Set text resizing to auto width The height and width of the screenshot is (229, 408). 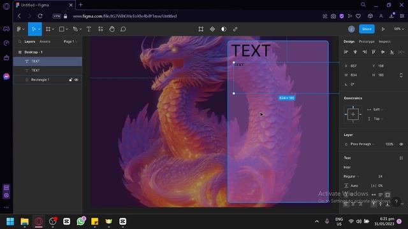(374, 195)
